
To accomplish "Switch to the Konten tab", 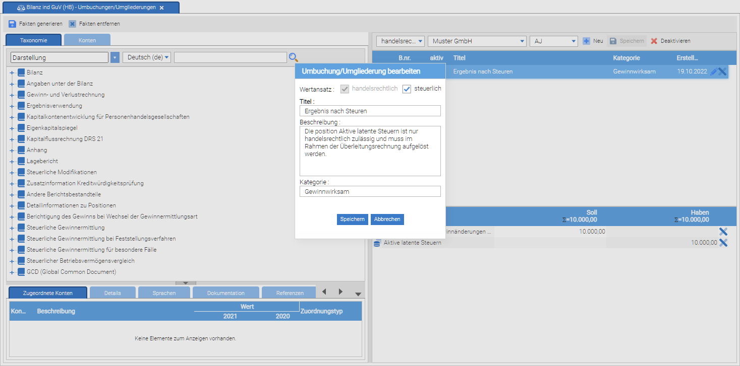I will [x=87, y=40].
